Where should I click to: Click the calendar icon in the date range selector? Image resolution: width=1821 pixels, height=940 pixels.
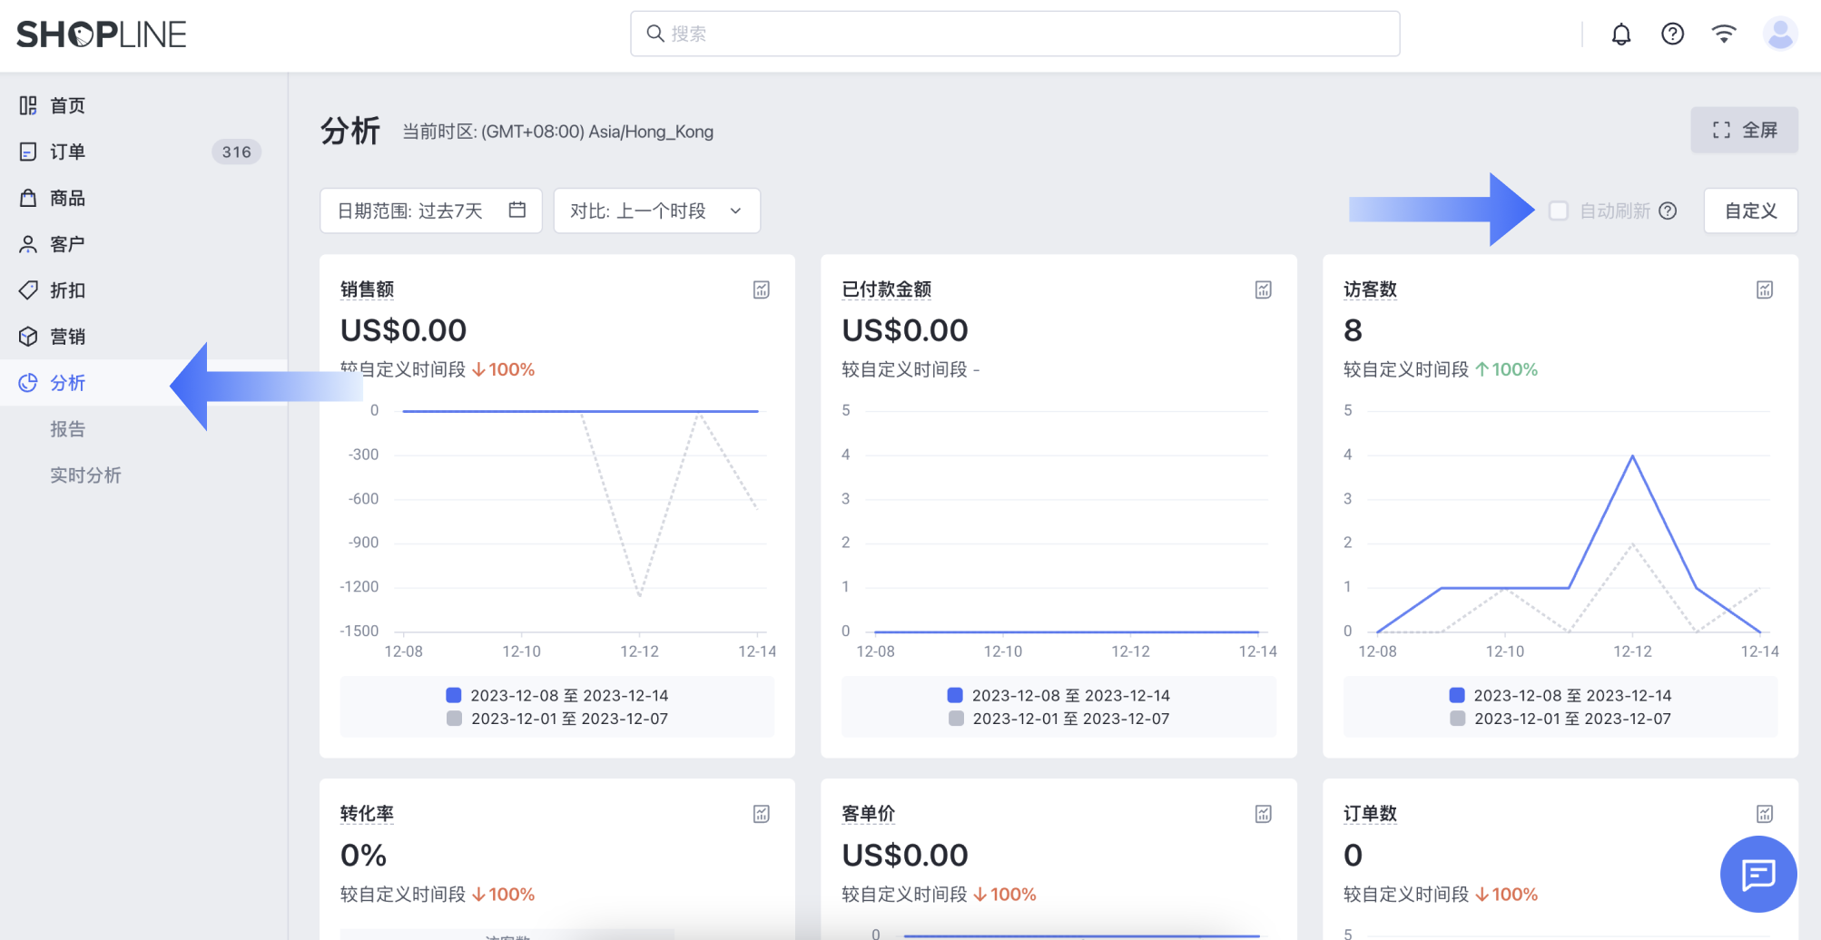pyautogui.click(x=517, y=210)
